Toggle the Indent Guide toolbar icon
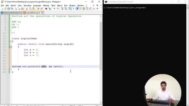This screenshot has width=189, height=106. pyautogui.click(x=77, y=9)
